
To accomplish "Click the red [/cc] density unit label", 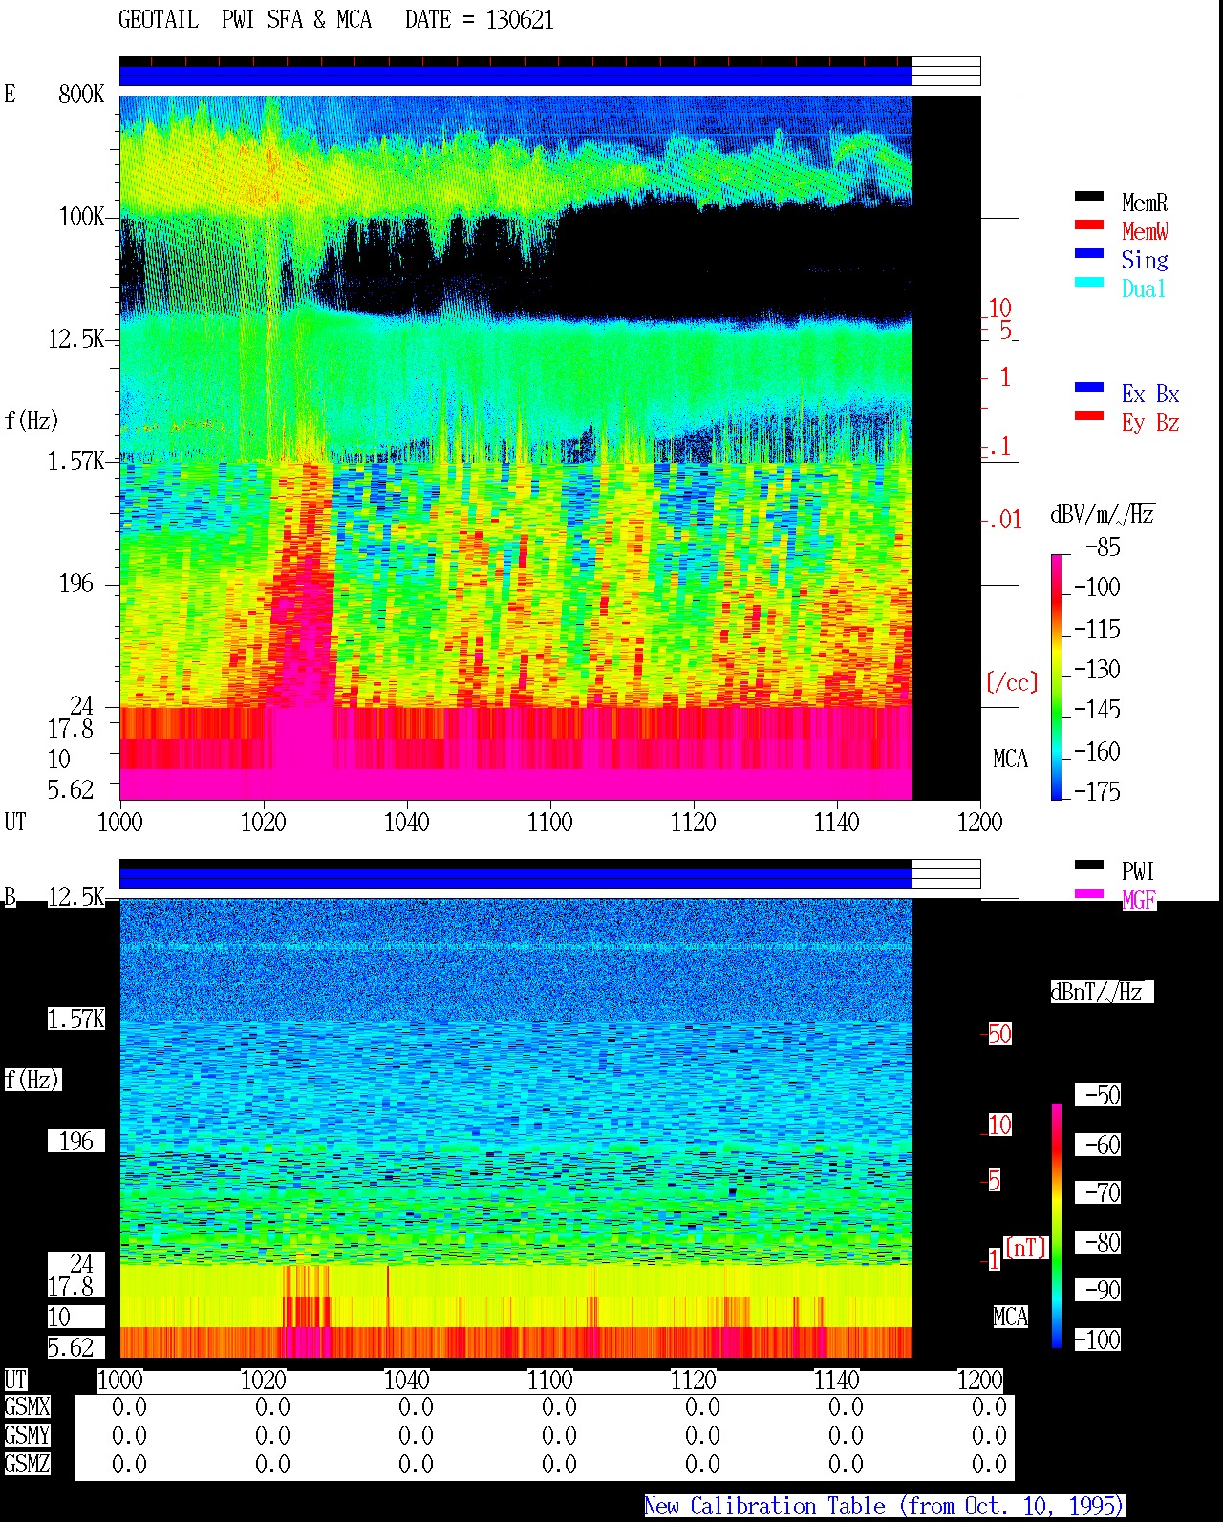I will [1012, 682].
